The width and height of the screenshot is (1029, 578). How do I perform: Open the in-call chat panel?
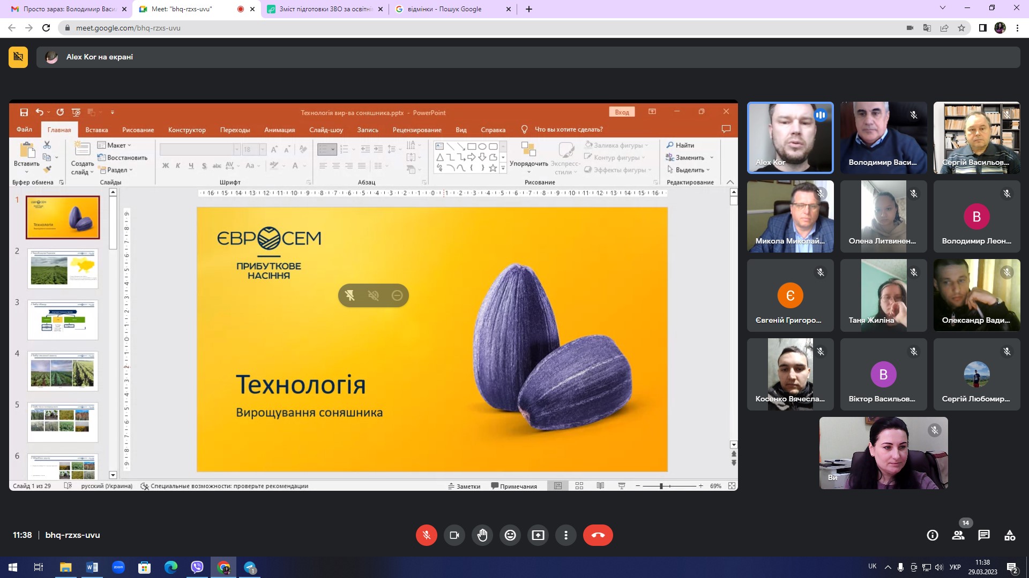click(x=984, y=535)
